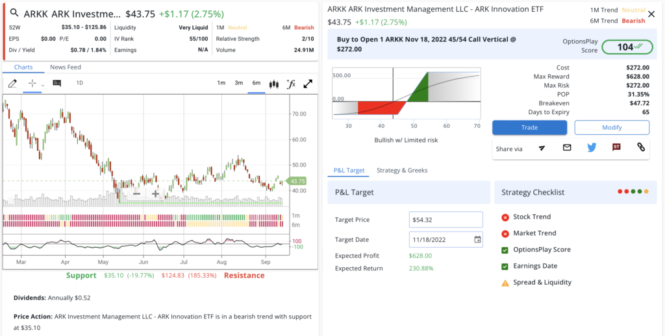665x336 pixels.
Task: Click the search magnifier icon beside ARKK
Action: 14,13
